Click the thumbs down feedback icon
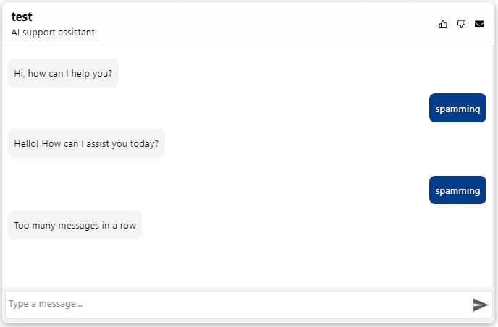498x327 pixels. 461,25
